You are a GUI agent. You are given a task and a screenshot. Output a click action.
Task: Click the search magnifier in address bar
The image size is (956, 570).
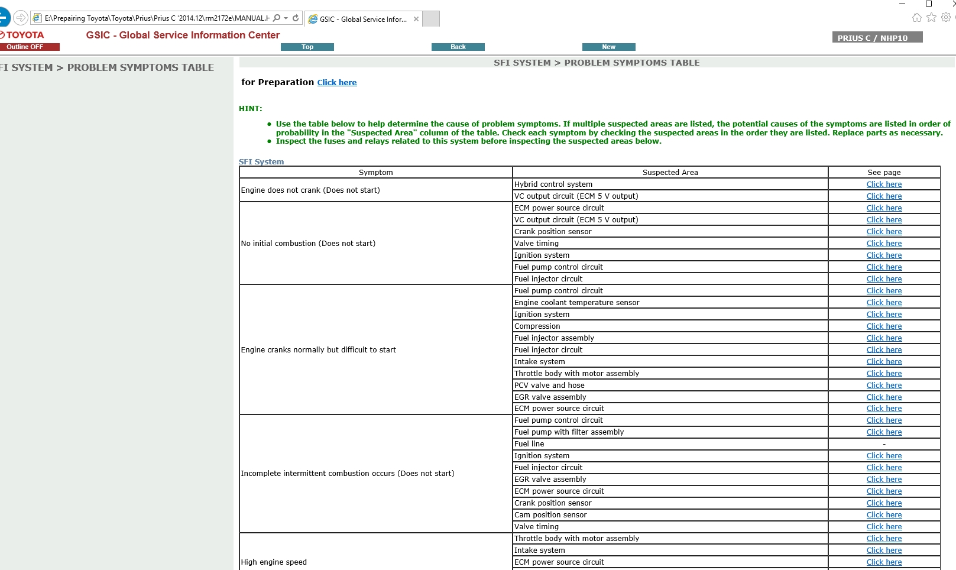[277, 18]
